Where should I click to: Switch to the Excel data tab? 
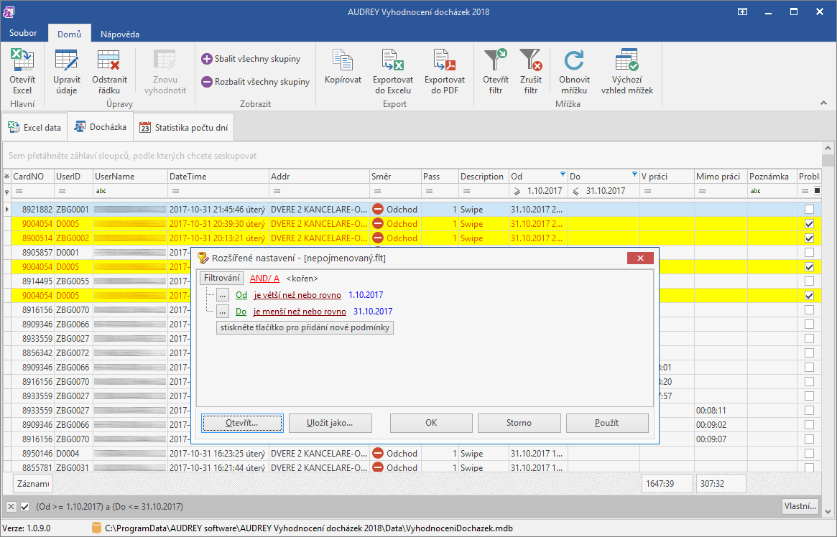point(34,128)
